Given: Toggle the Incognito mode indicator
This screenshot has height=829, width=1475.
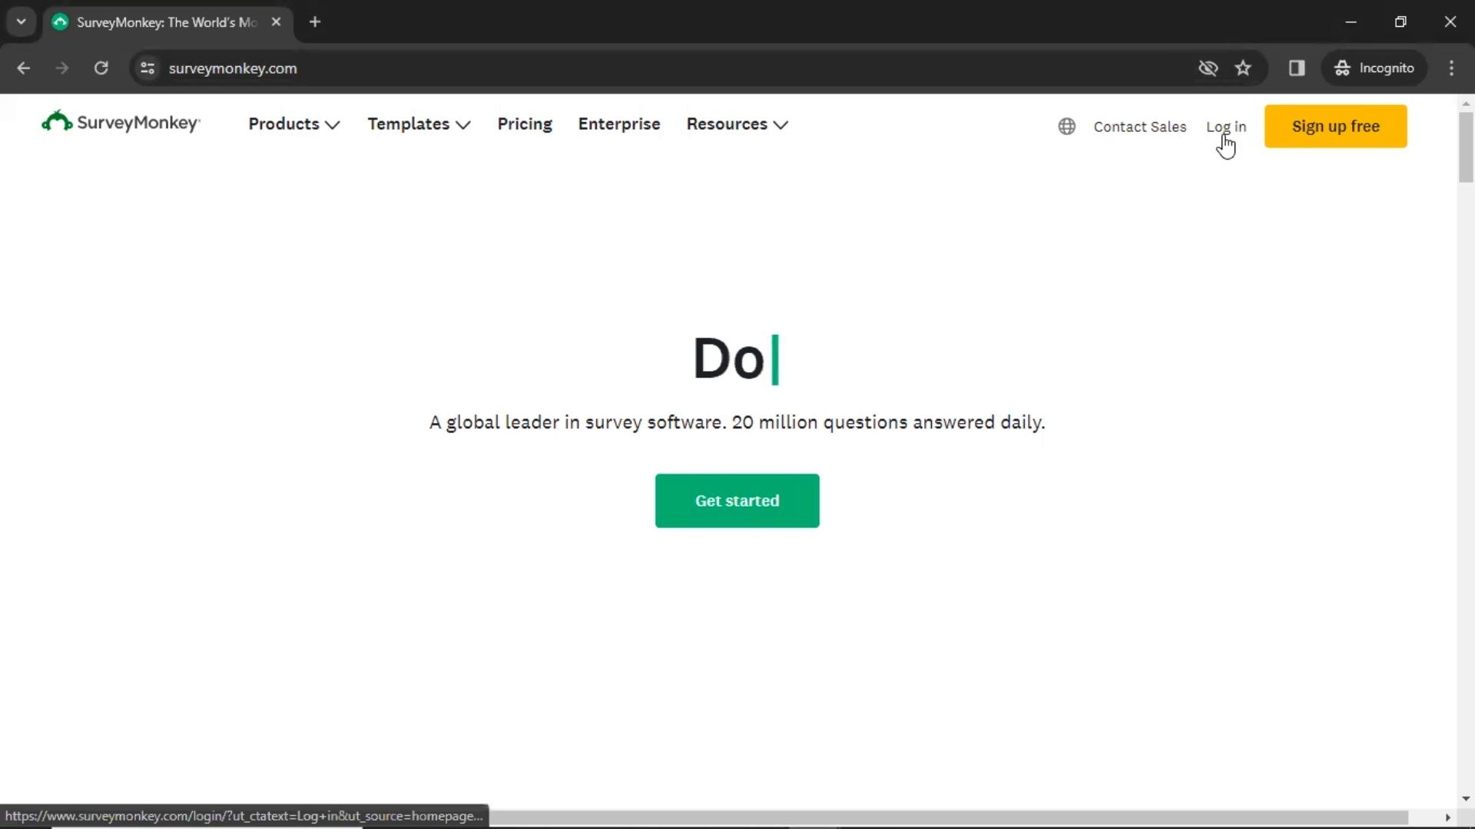Looking at the screenshot, I should click(1374, 68).
